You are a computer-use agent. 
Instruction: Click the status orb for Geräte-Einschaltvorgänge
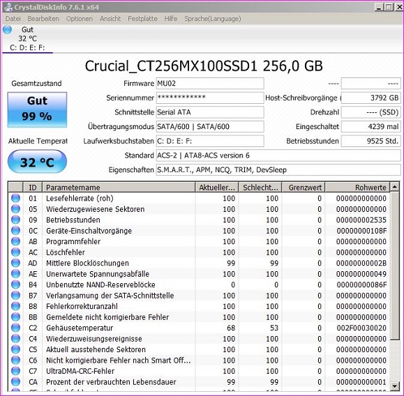(x=15, y=231)
